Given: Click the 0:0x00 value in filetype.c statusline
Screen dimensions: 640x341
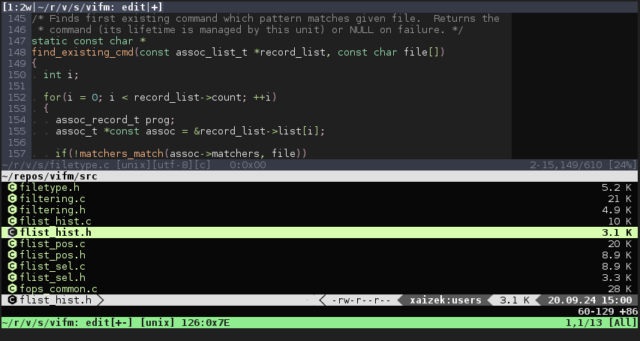Looking at the screenshot, I should point(248,165).
